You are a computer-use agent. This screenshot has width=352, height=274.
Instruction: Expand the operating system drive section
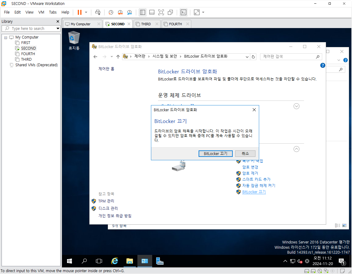tap(297, 106)
